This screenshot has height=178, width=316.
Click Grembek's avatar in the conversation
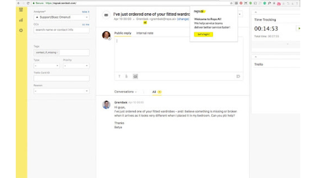[106, 105]
